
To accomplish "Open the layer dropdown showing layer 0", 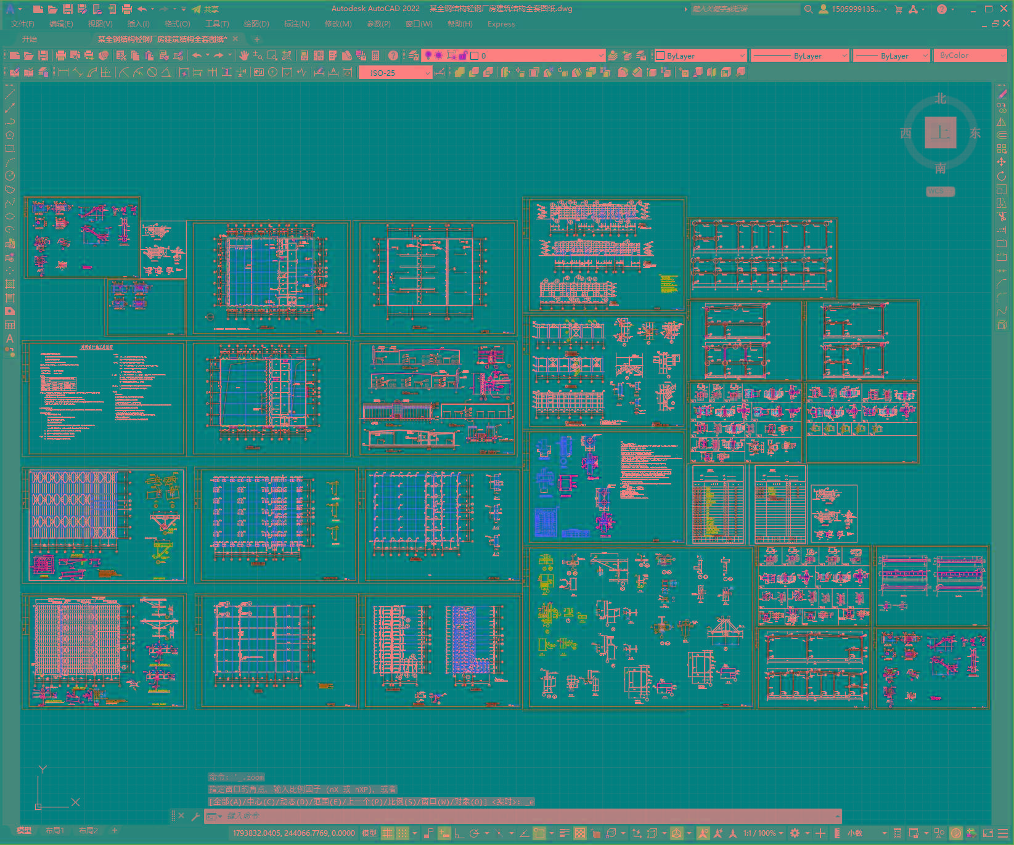I will (513, 55).
